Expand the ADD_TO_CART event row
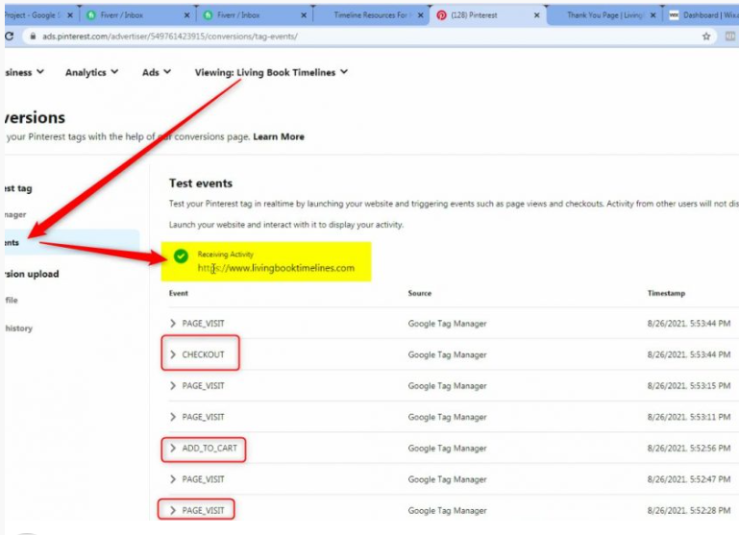The height and width of the screenshot is (535, 739). (x=173, y=448)
